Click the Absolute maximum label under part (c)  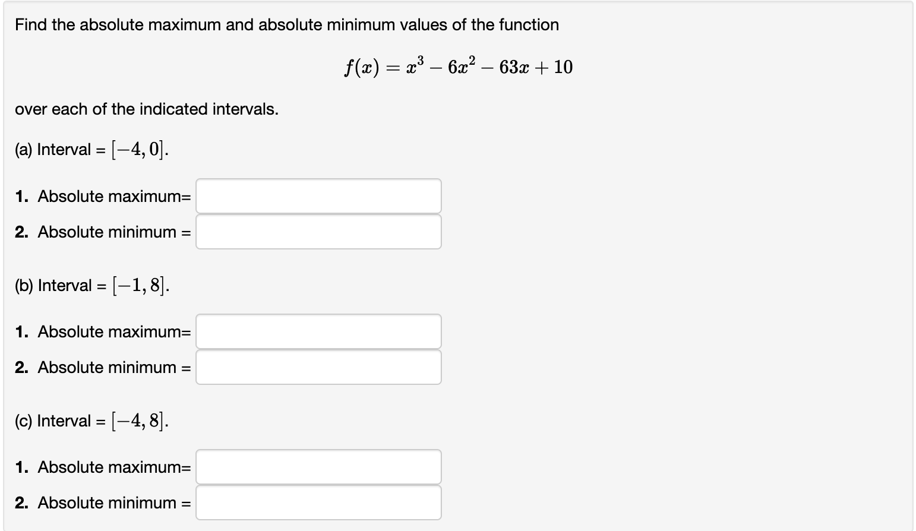113,467
